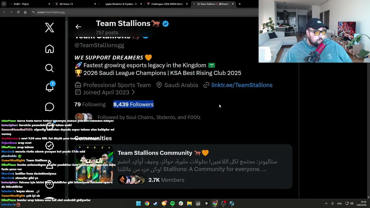The height and width of the screenshot is (208, 370).
Task: Click the followed-by avatar stack
Action: (x=84, y=117)
